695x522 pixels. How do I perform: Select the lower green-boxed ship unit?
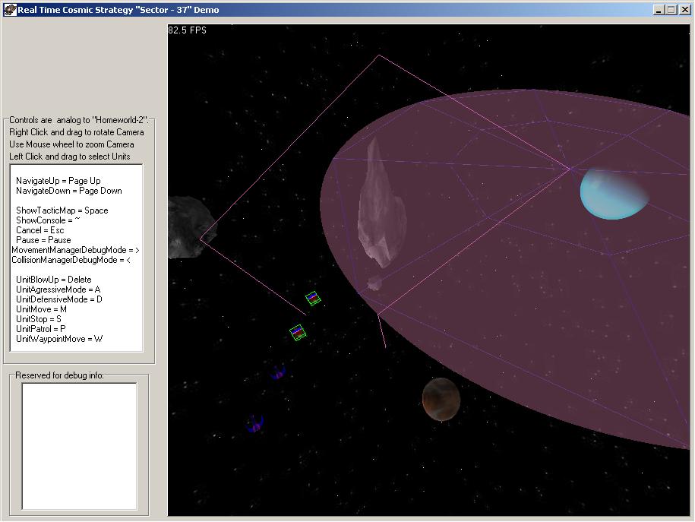pos(298,332)
